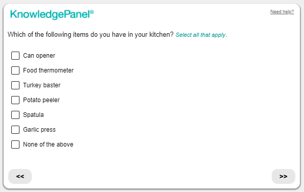The image size is (304, 192).
Task: Open the Need help? link
Action: coord(282,12)
